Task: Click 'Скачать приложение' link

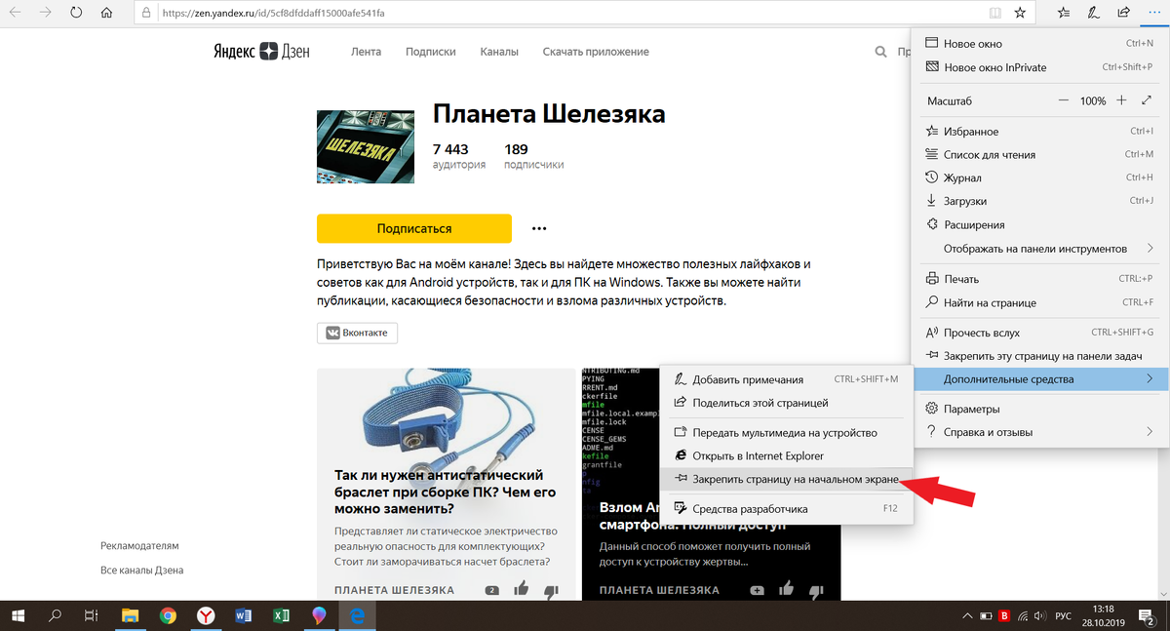Action: pos(596,52)
